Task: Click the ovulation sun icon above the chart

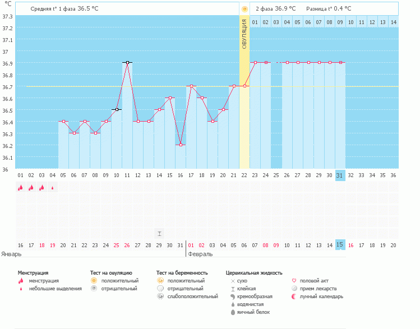Action: click(244, 9)
